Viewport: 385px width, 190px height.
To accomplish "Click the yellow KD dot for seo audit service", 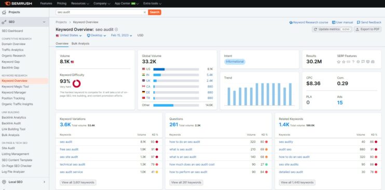I will click(157, 172).
